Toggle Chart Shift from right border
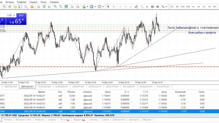The image size is (219, 123). click(78, 6)
